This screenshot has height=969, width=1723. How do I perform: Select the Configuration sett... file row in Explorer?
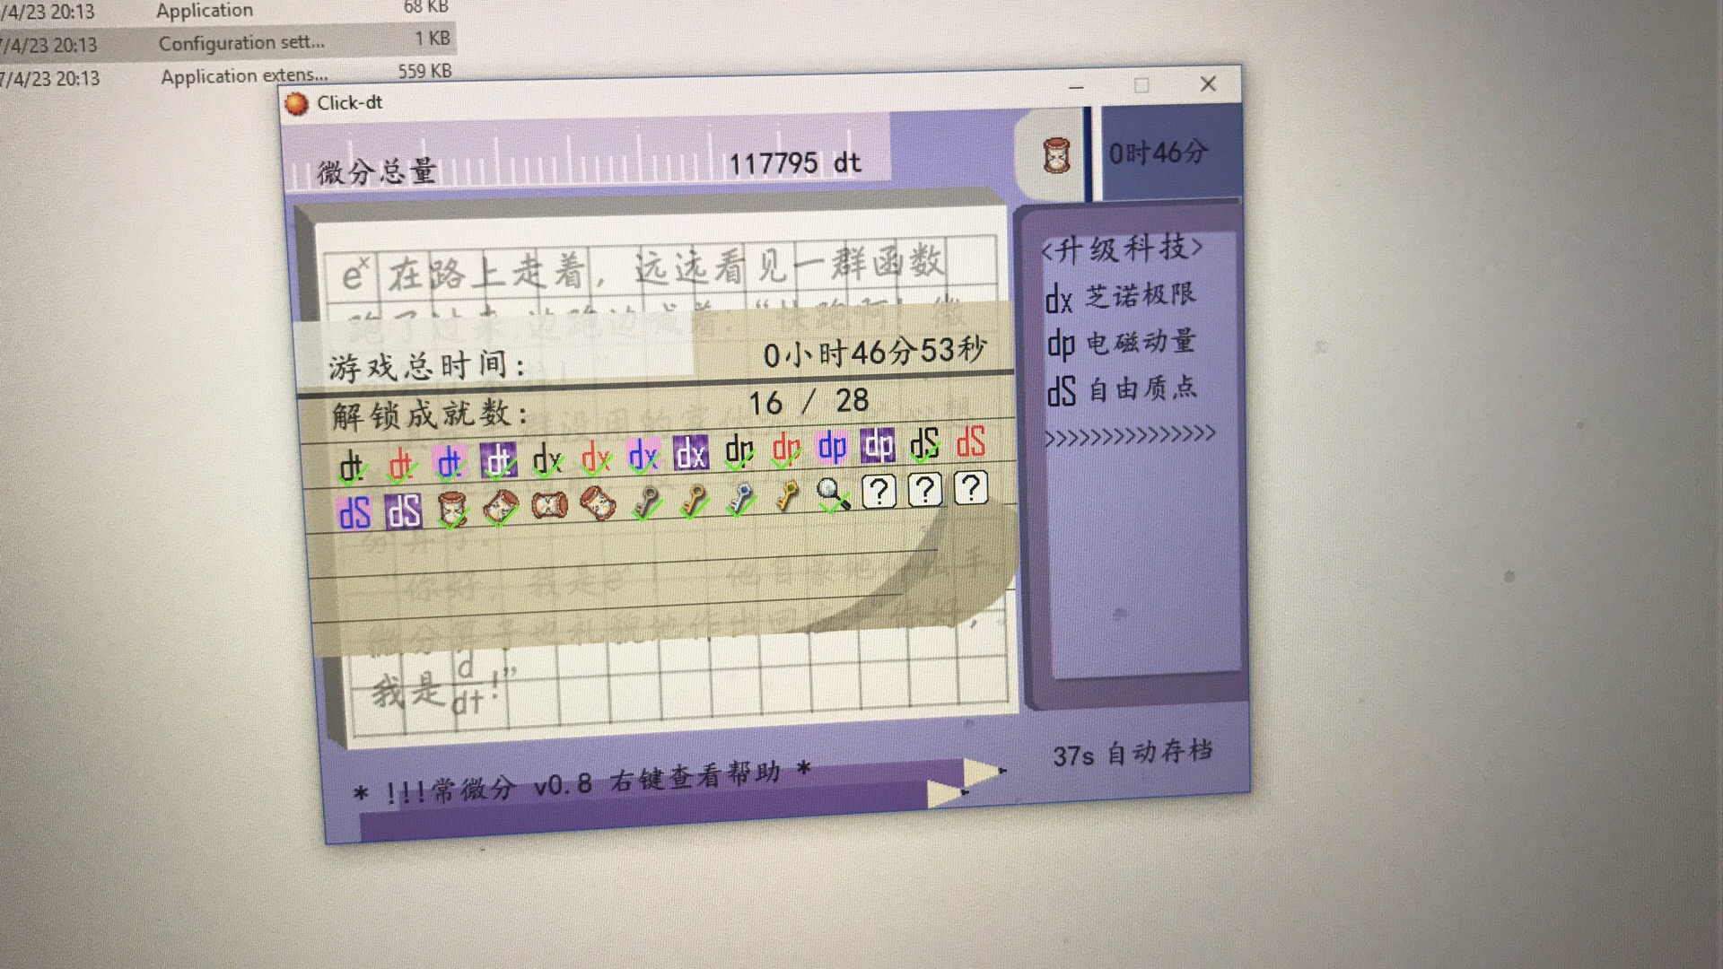tap(227, 42)
